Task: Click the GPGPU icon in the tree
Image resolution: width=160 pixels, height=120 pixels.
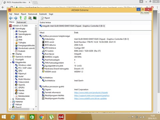Action: click(16, 88)
